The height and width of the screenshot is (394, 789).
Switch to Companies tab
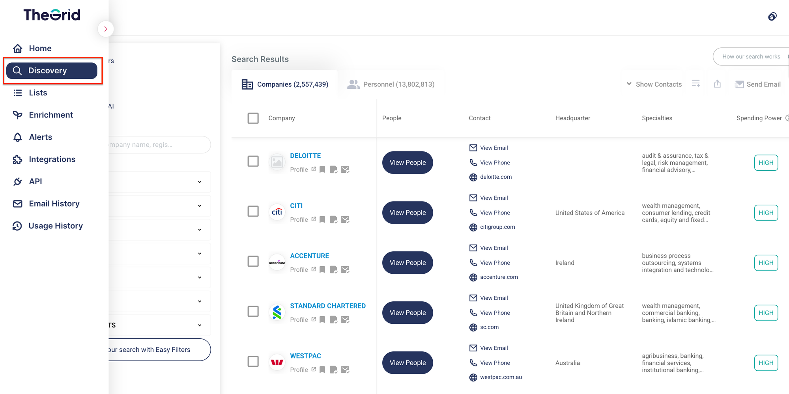tap(284, 84)
